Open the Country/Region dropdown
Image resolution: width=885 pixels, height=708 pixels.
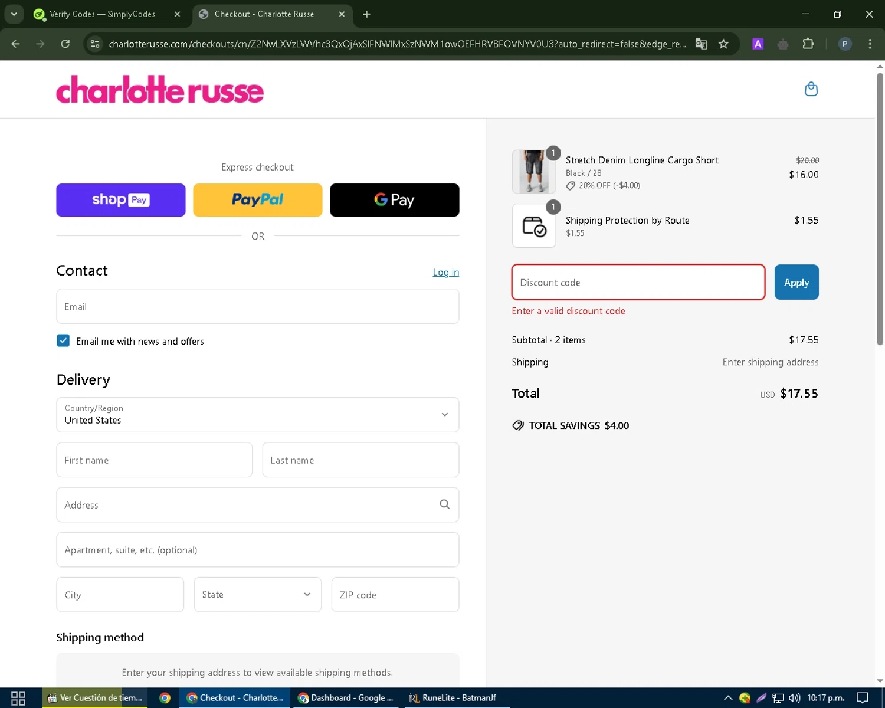pyautogui.click(x=257, y=415)
